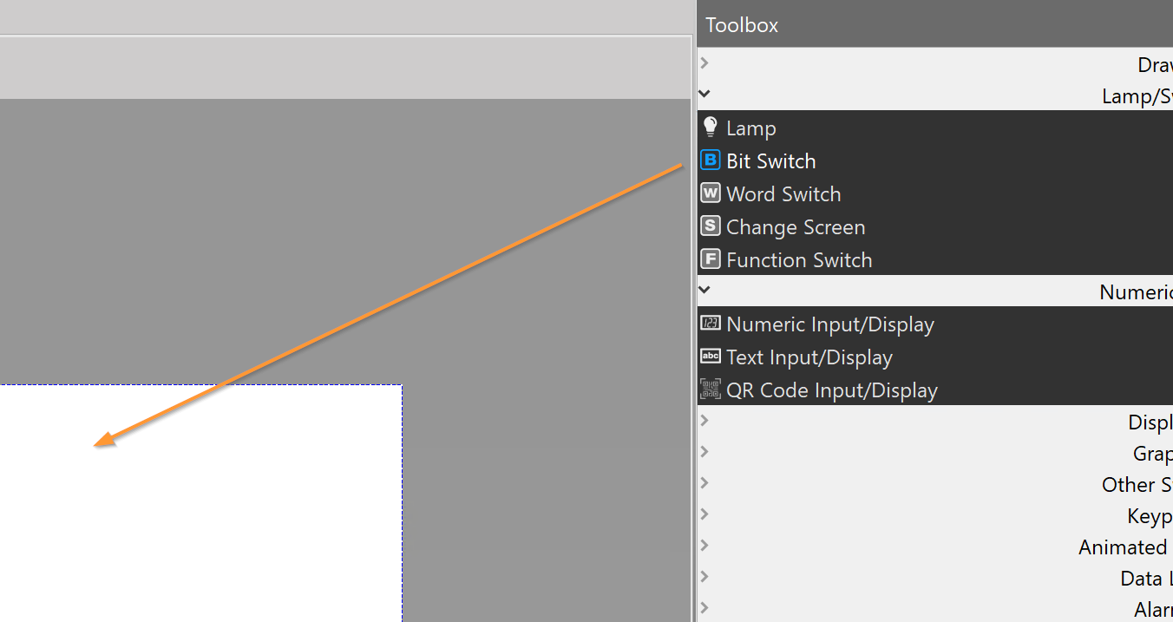This screenshot has width=1173, height=622.
Task: Expand the Alar... category chevron
Action: pos(704,607)
